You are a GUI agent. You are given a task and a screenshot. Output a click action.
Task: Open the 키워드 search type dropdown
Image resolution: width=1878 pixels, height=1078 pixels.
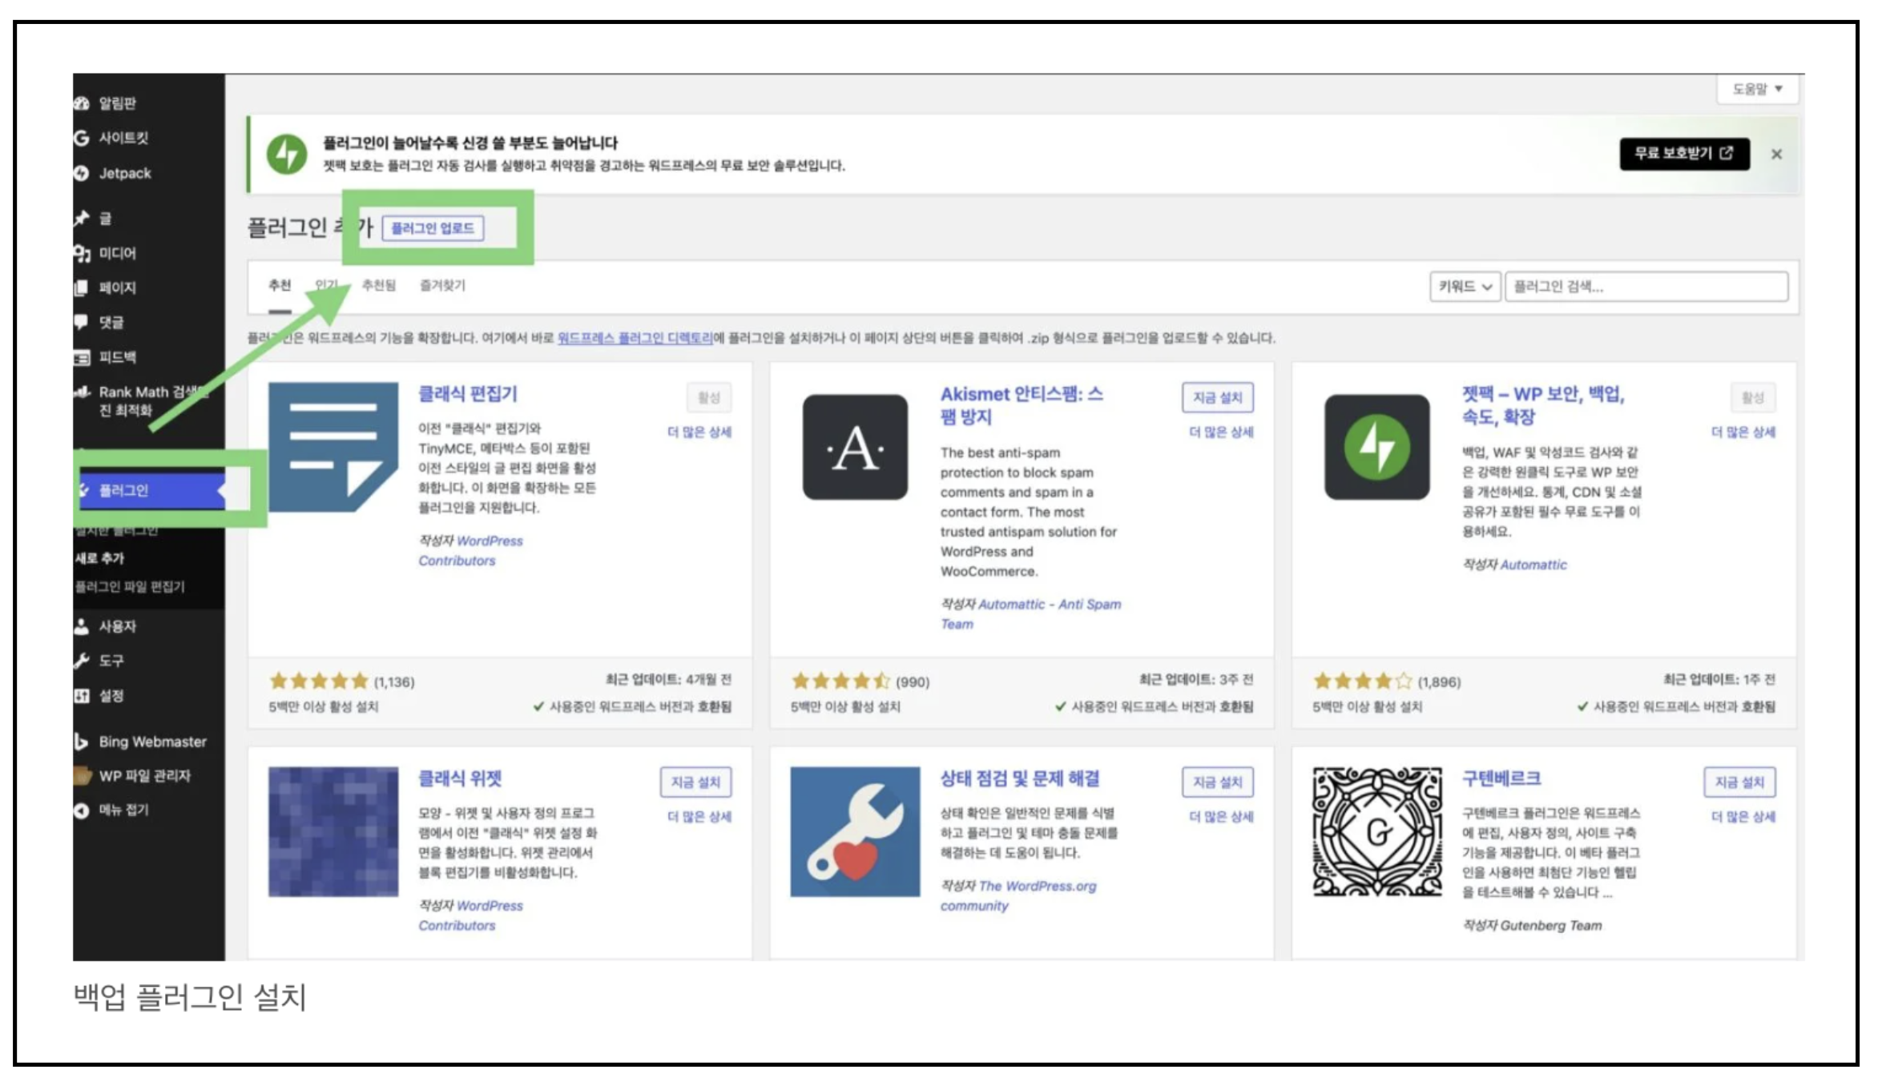coord(1464,287)
